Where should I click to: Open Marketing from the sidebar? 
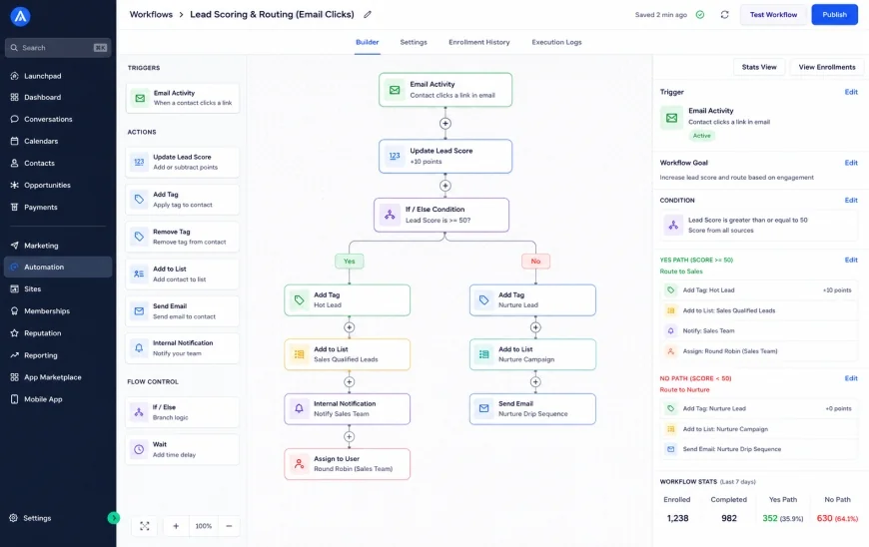(58, 246)
